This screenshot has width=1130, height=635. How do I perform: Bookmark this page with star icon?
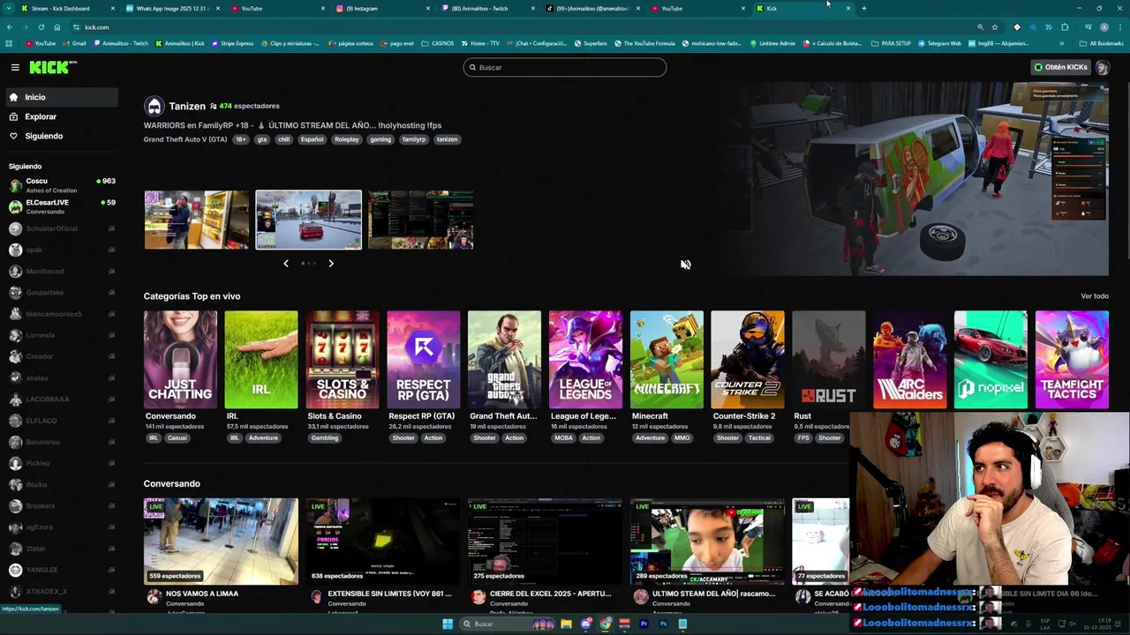point(995,27)
